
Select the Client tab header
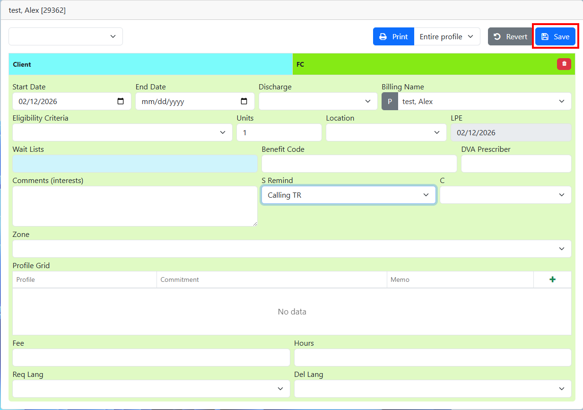[x=150, y=64]
